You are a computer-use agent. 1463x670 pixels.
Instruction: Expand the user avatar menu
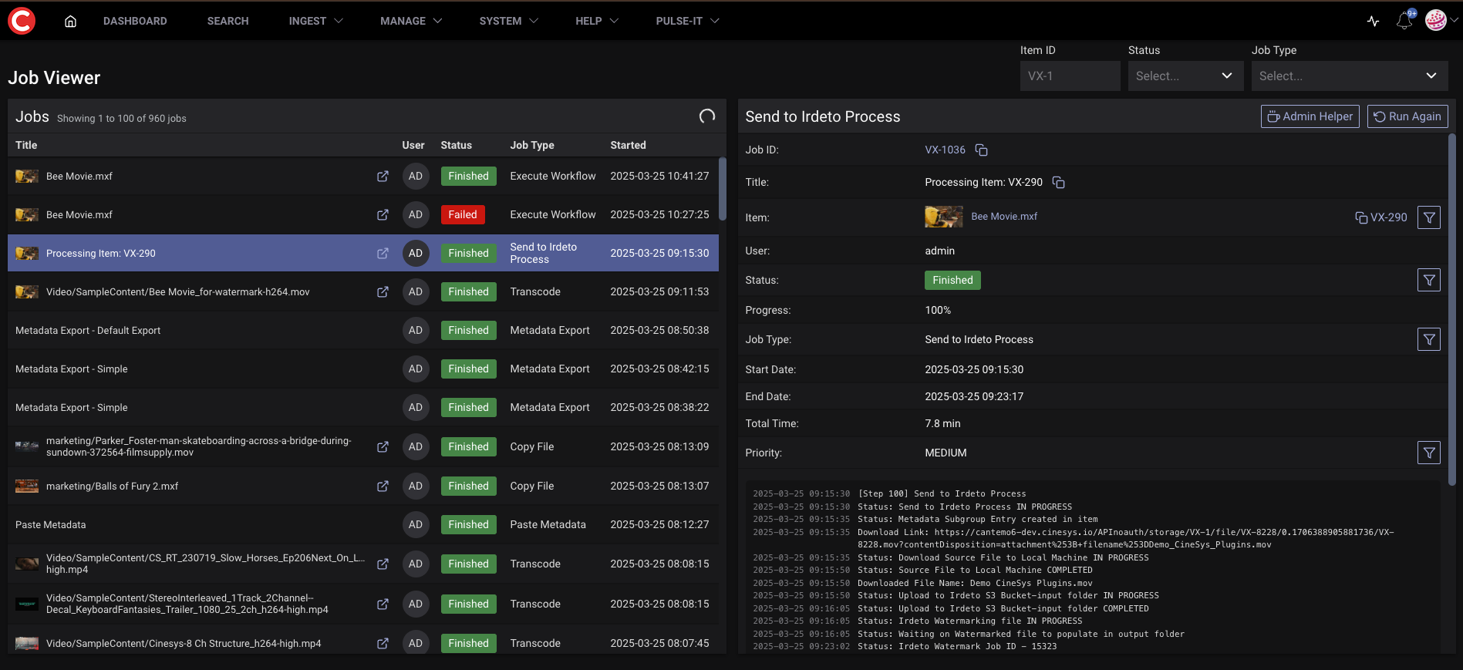coord(1440,21)
